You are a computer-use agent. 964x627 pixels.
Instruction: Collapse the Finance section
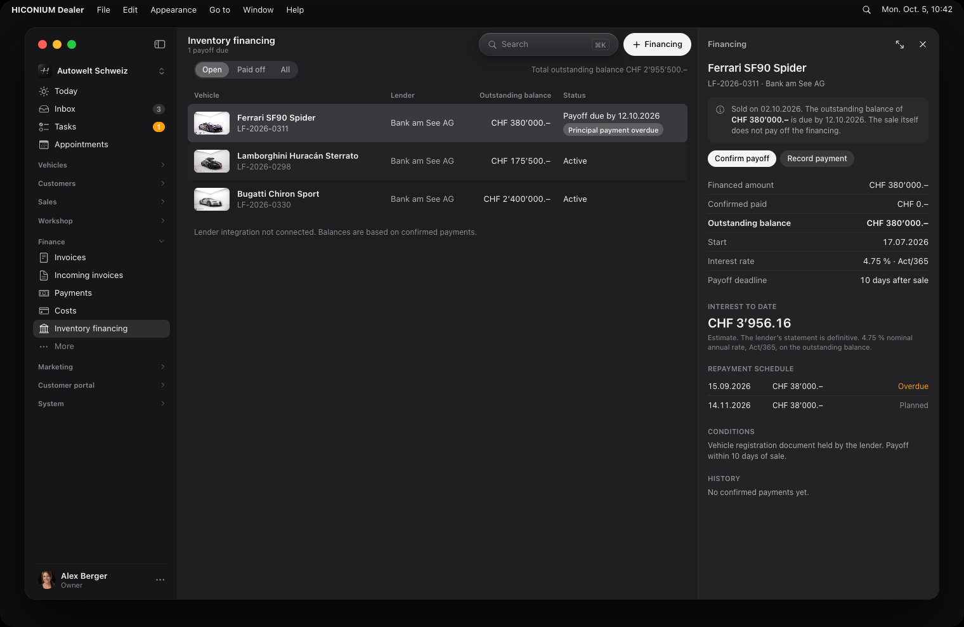pos(101,242)
